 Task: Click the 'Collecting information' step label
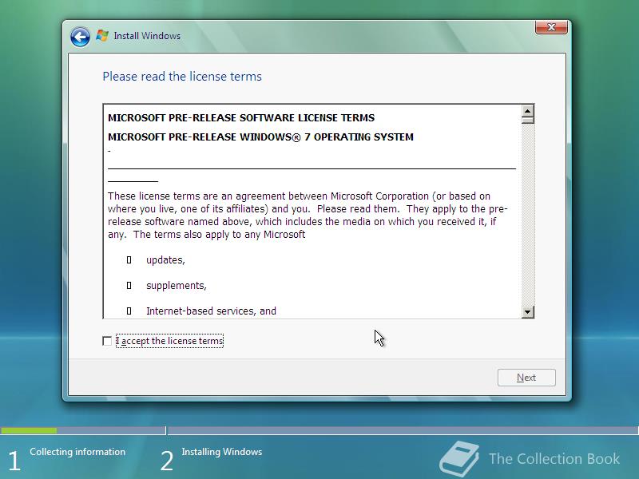pyautogui.click(x=77, y=452)
